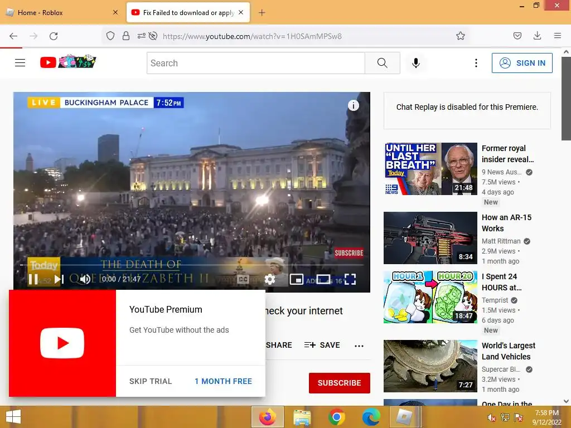Open Microsoft Edge from taskbar
Viewport: 571px width, 428px height.
371,417
